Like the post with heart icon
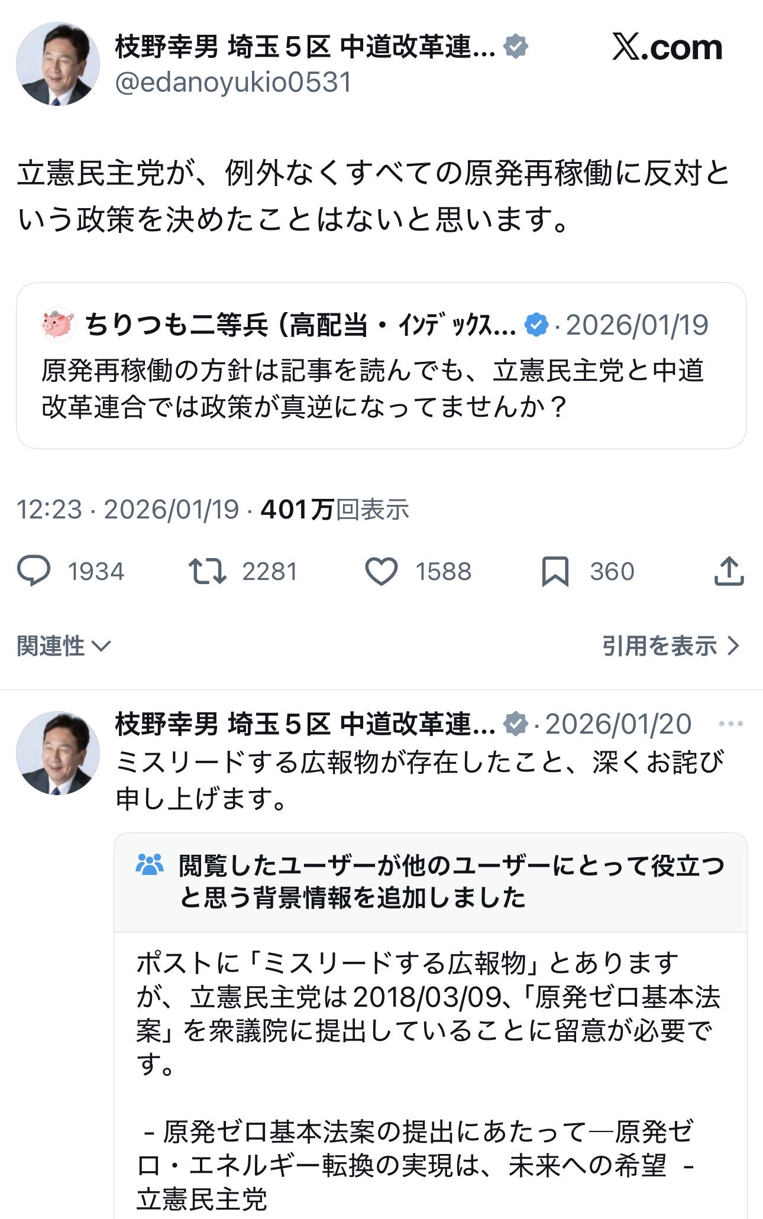This screenshot has width=763, height=1219. click(x=381, y=571)
